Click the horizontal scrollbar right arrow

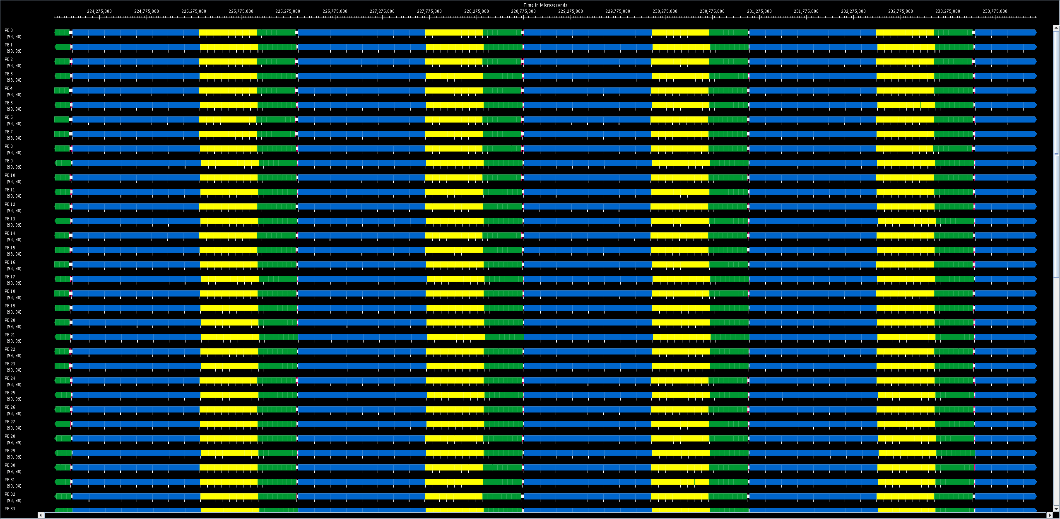[x=1050, y=515]
